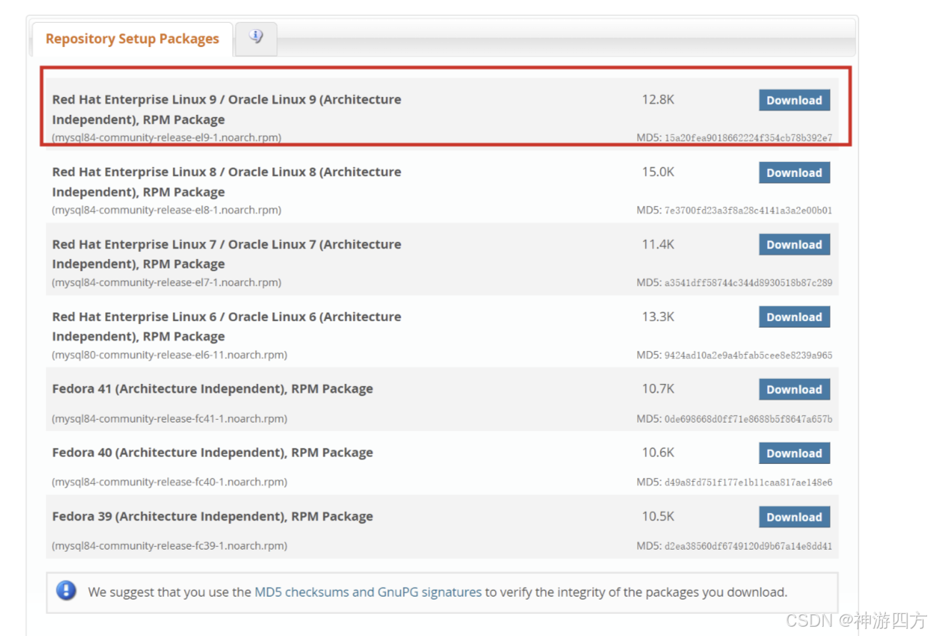The image size is (930, 636).
Task: Select filename mysql80-community-release-el6-11.noarch.rpm
Action: [x=169, y=355]
